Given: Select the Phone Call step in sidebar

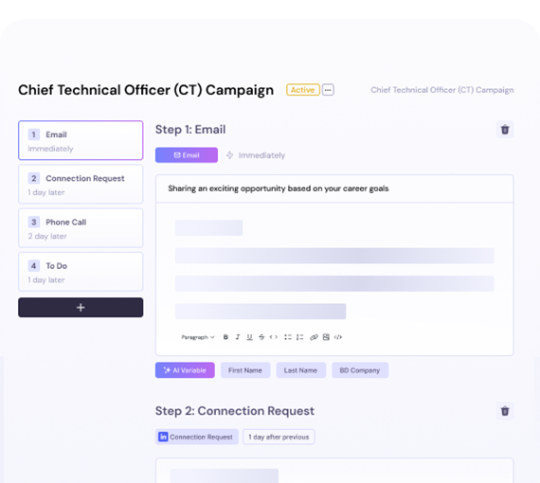Looking at the screenshot, I should (81, 228).
